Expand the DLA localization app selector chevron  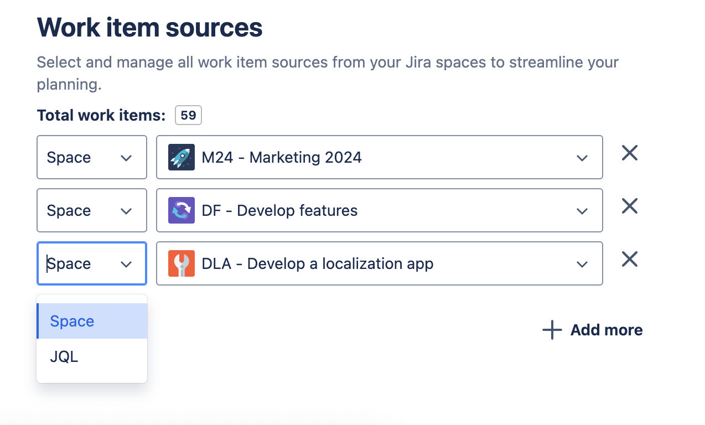(582, 265)
